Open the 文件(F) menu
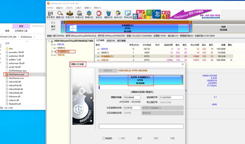This screenshot has height=144, width=245. [50, 8]
